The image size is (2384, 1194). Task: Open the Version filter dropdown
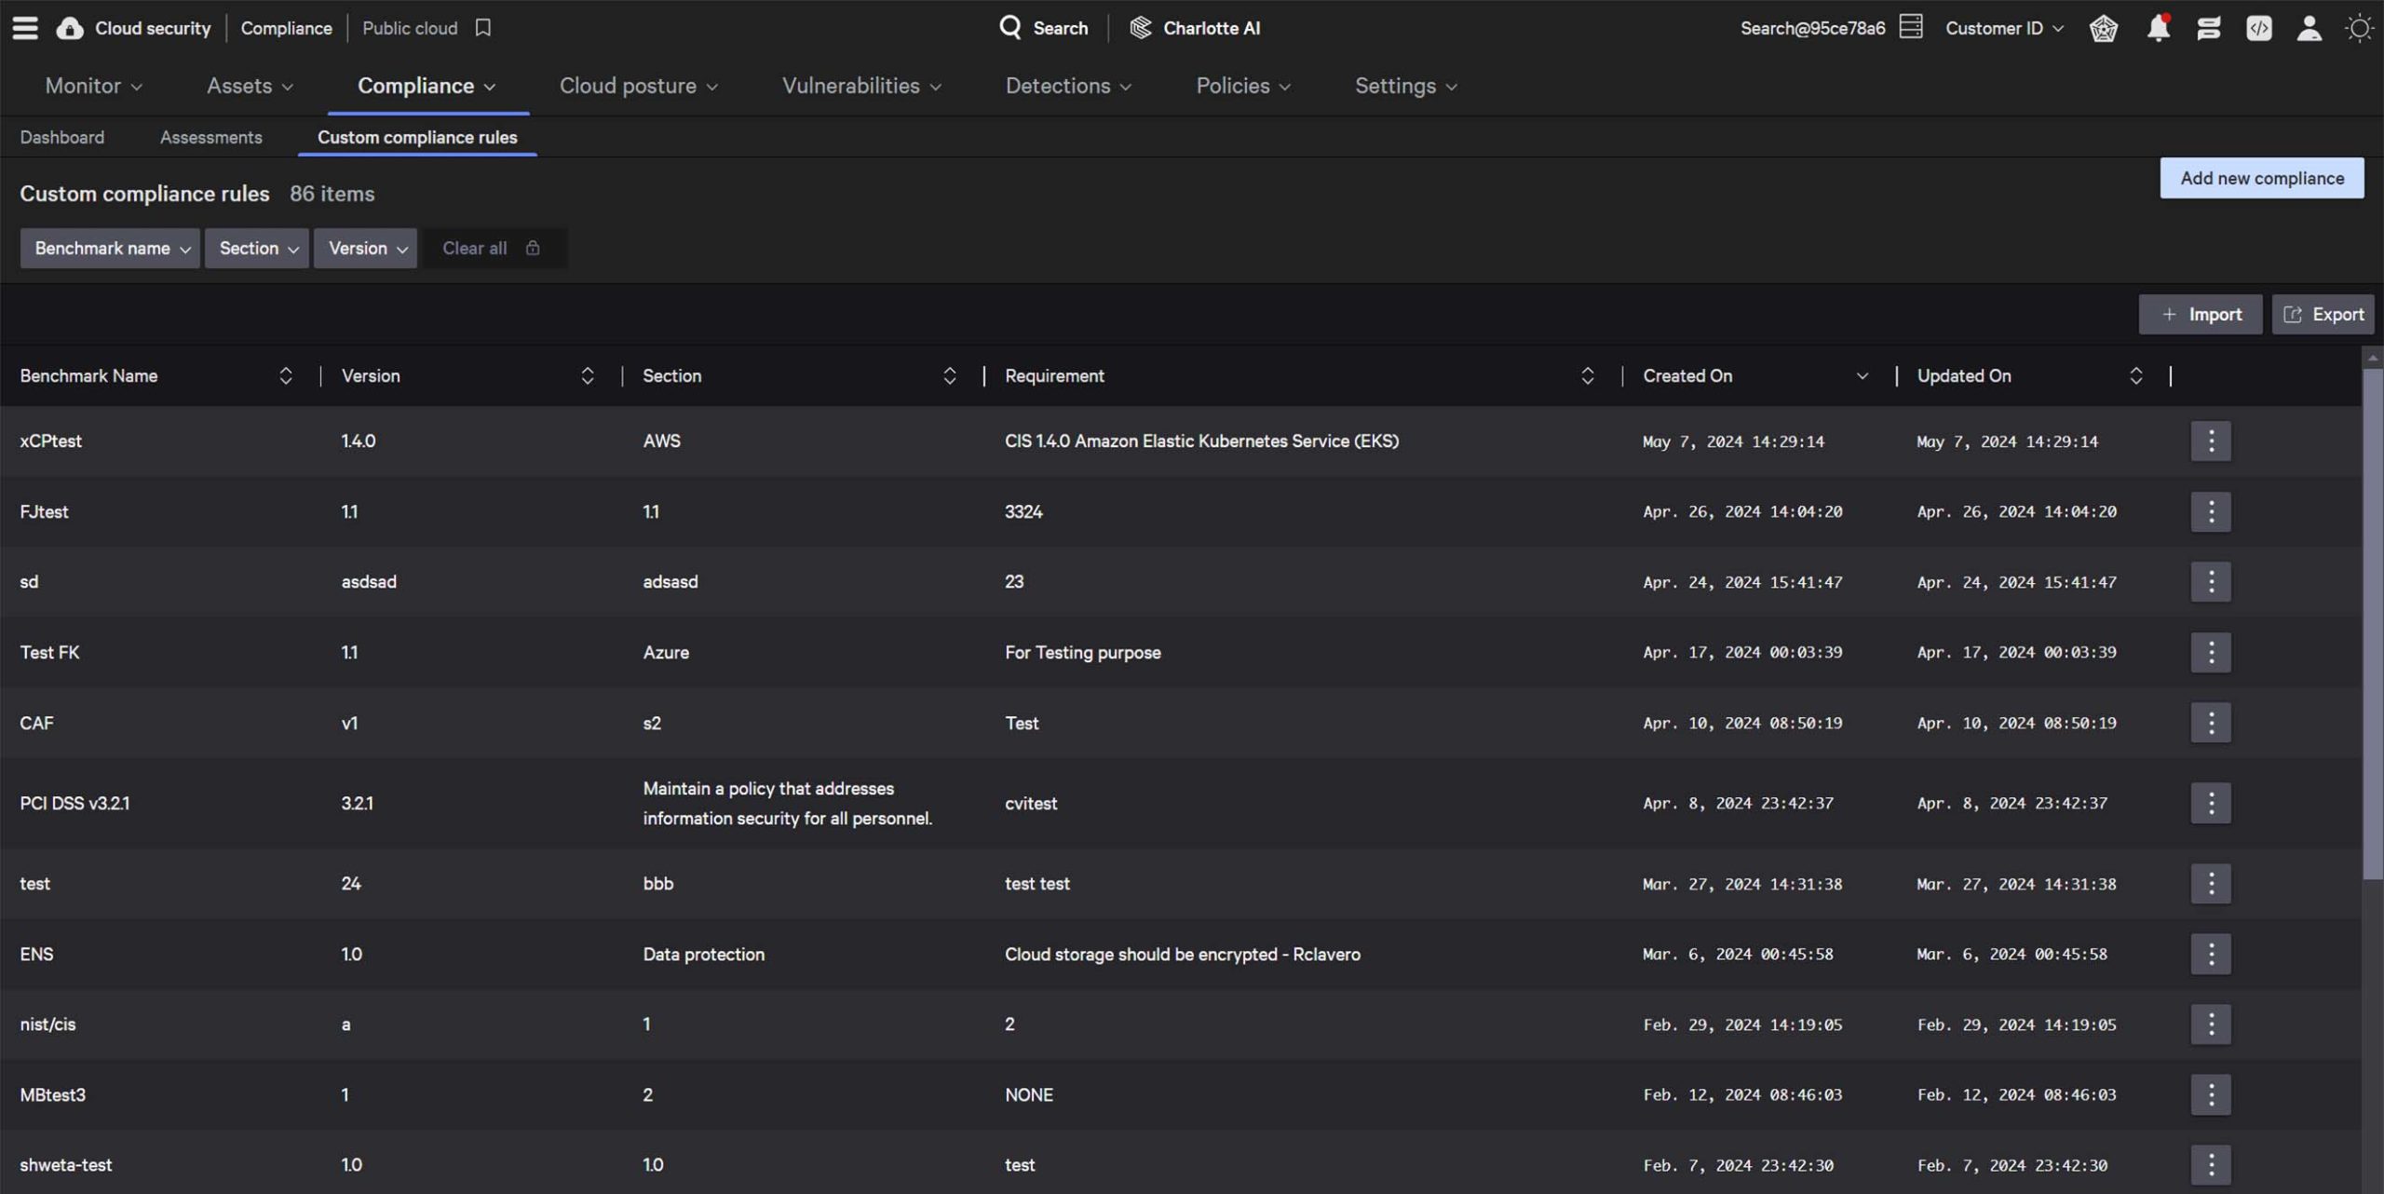(x=365, y=249)
